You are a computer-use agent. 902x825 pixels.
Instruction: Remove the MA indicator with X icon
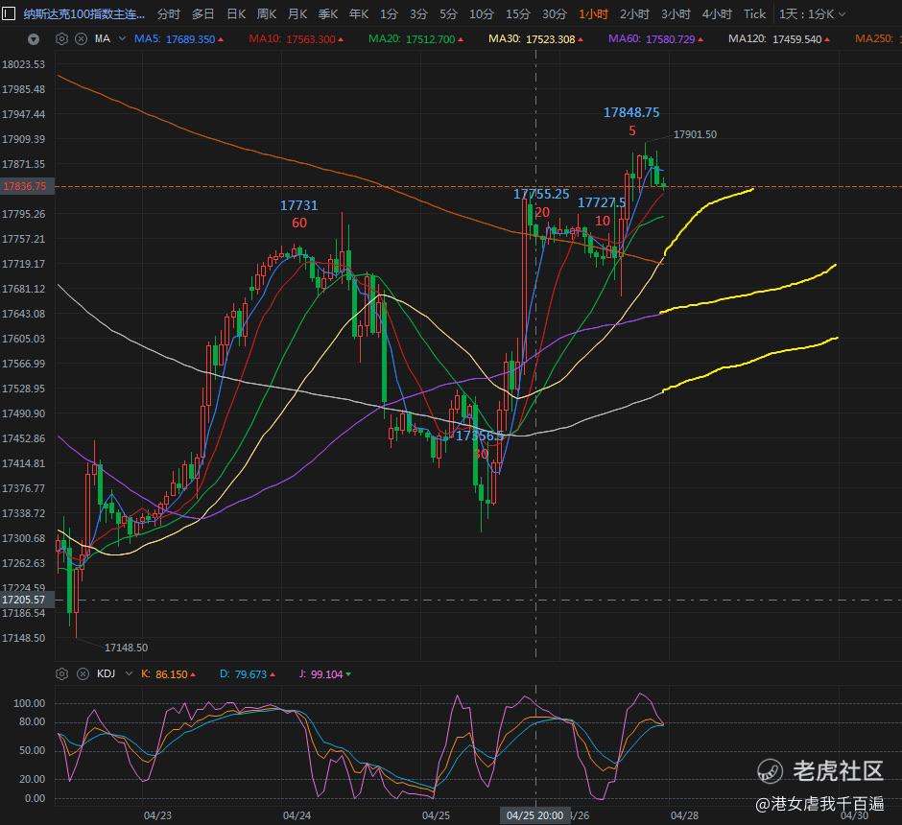(82, 39)
